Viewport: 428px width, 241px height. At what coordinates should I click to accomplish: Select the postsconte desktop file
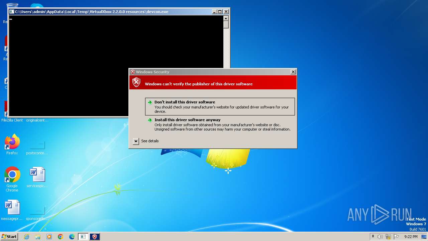click(x=37, y=145)
